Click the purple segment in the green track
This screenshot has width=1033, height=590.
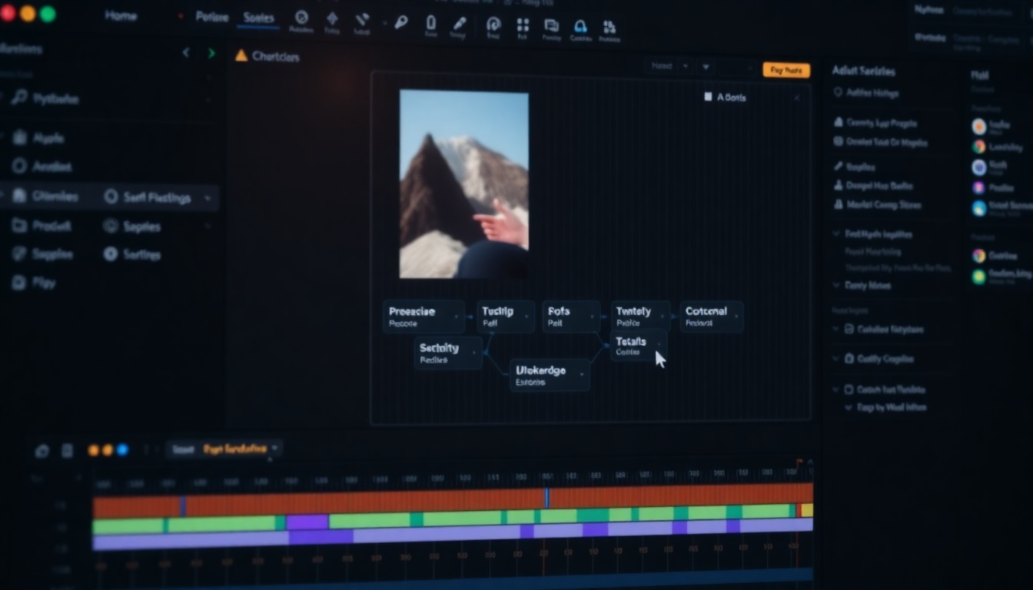[x=307, y=522]
